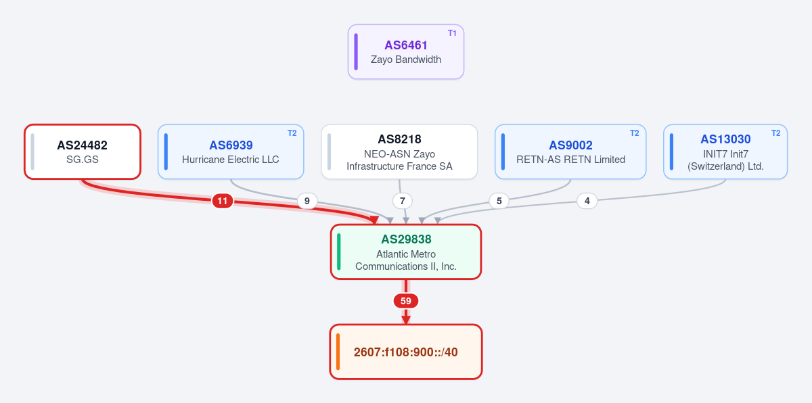The width and height of the screenshot is (812, 403).
Task: Click the AS6939 link text
Action: coord(231,145)
